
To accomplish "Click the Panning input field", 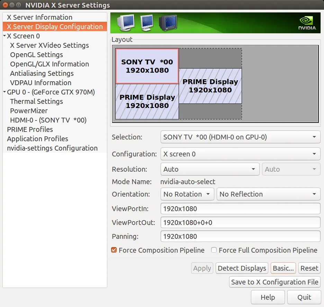I will point(240,236).
